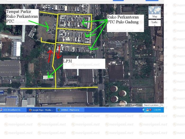Collapse the map footer using the corner arrow icon
The image size is (185, 139).
(162, 105)
